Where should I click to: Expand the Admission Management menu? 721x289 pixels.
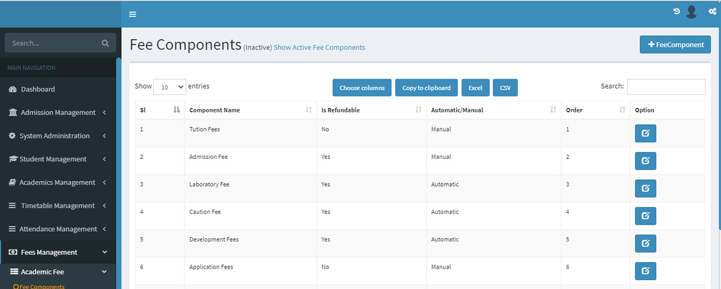tap(58, 112)
